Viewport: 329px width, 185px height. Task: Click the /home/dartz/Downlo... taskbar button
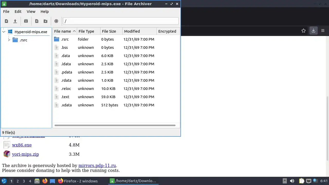(133, 181)
